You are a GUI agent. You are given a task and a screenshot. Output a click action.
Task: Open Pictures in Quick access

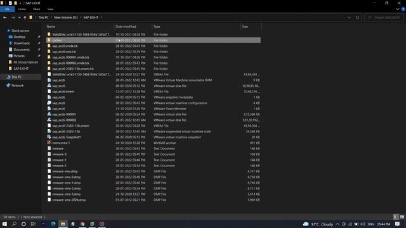click(x=19, y=56)
